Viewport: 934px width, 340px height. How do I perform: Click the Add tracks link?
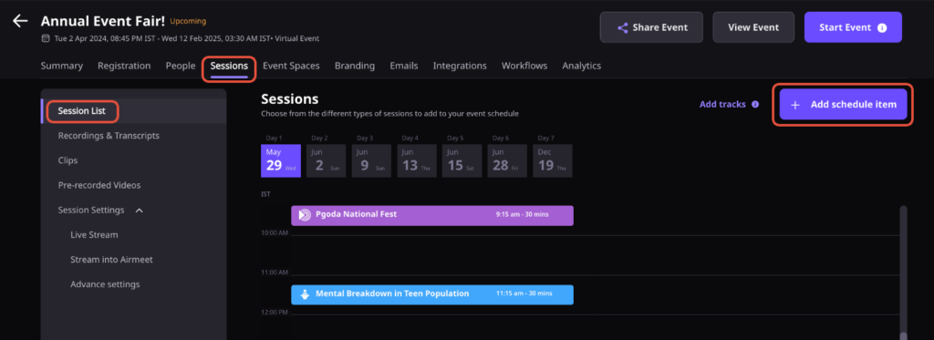coord(722,104)
